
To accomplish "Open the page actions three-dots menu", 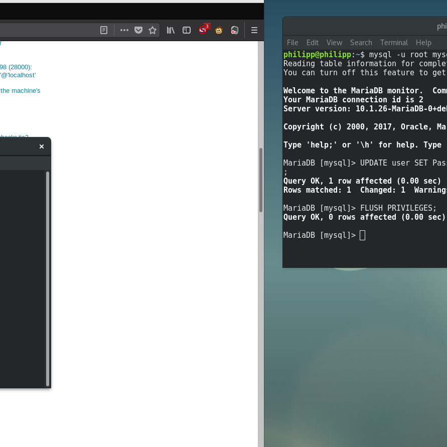I will 124,30.
